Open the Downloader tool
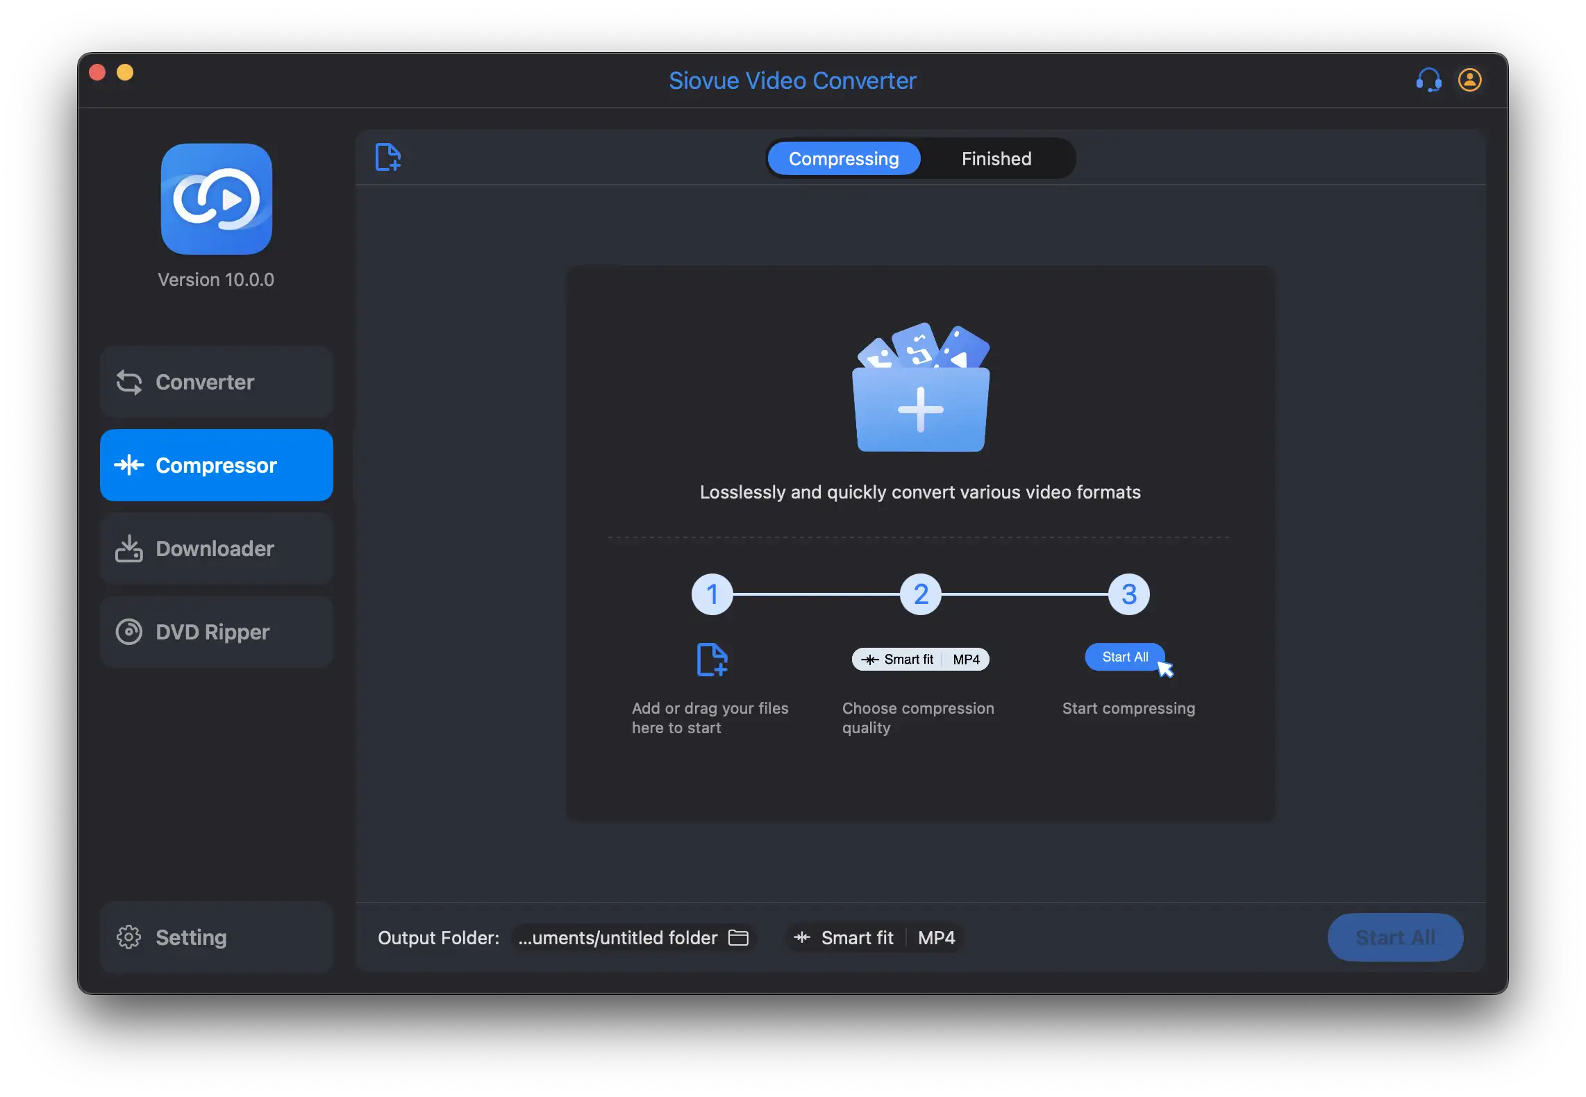The width and height of the screenshot is (1586, 1097). point(216,547)
